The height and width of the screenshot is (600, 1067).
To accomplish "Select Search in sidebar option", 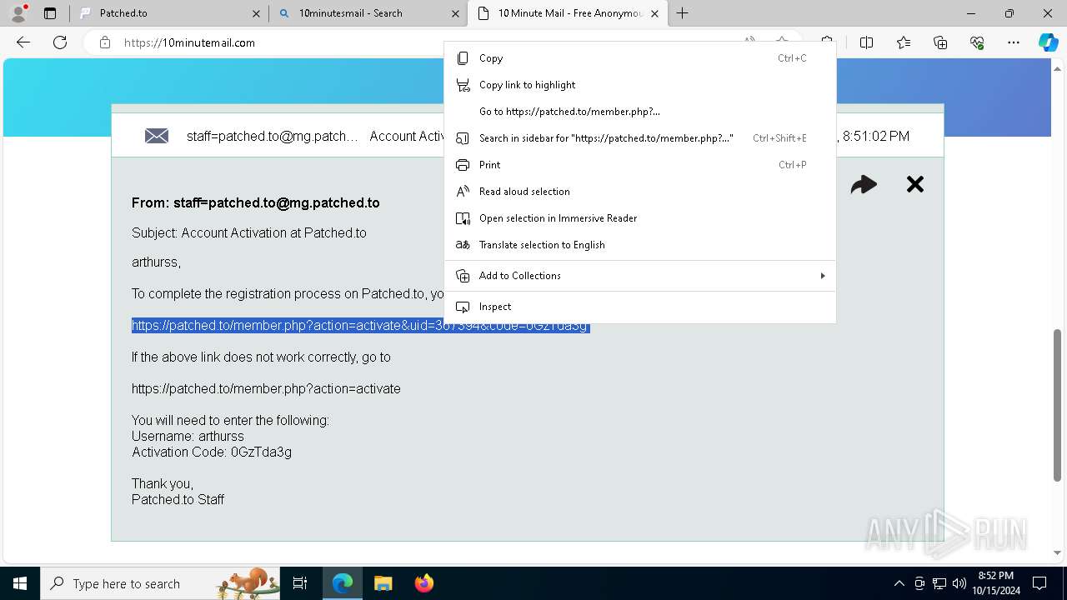I will tap(639, 138).
